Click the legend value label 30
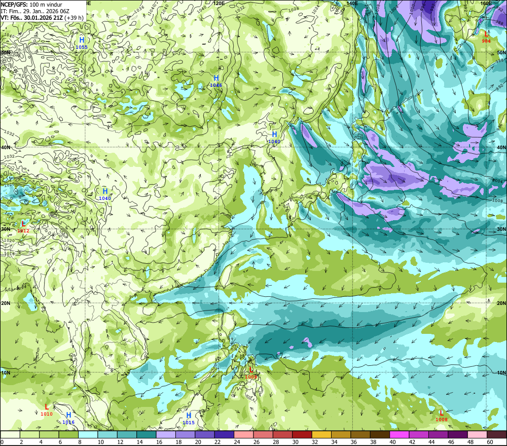Viewport: 507px width, 446px height. (295, 442)
